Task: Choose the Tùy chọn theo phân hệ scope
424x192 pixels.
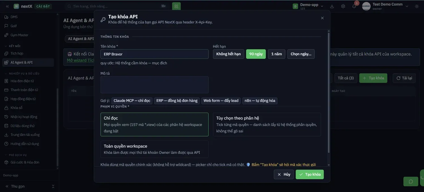Action: pyautogui.click(x=267, y=124)
